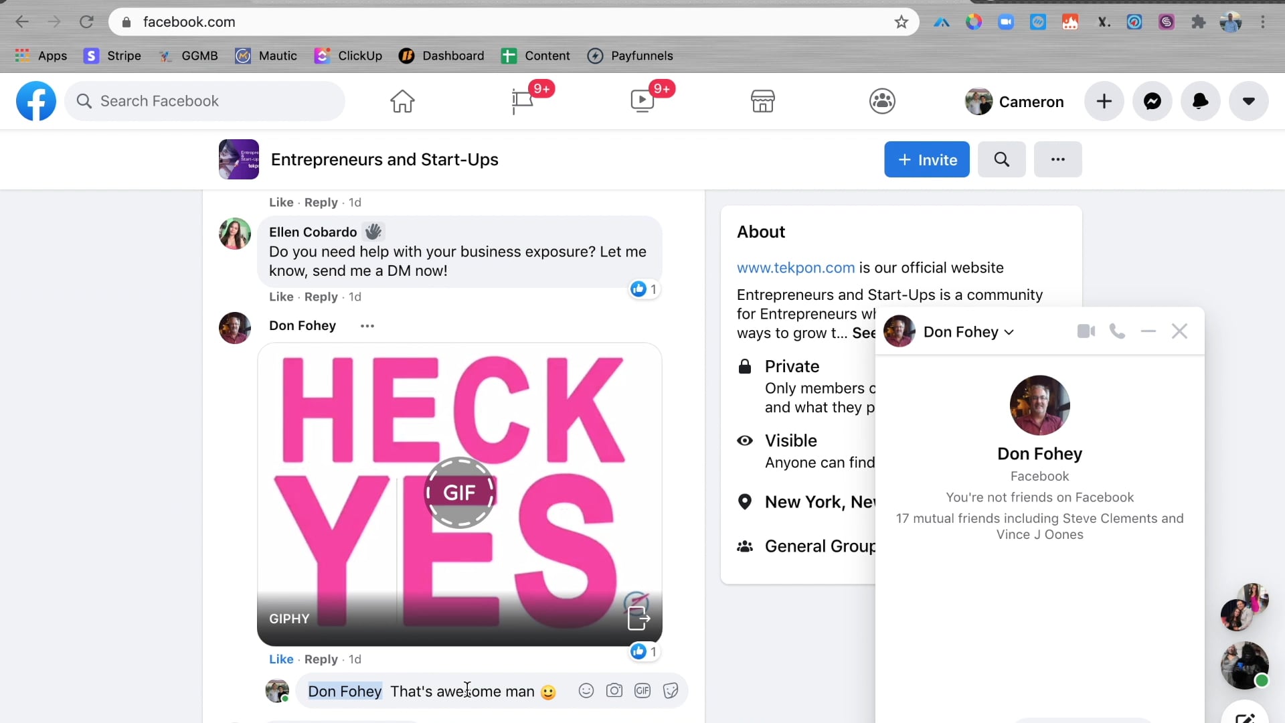Add a sticker to the reply
Screen dimensions: 1285x723
pyautogui.click(x=671, y=691)
